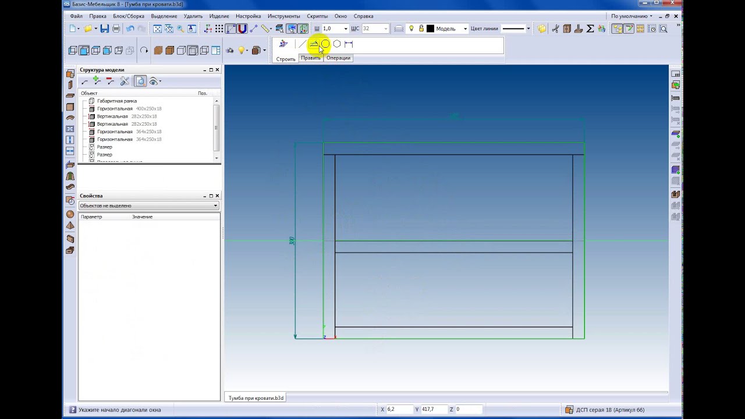Click the X coordinate input field
The width and height of the screenshot is (745, 419).
tap(399, 409)
